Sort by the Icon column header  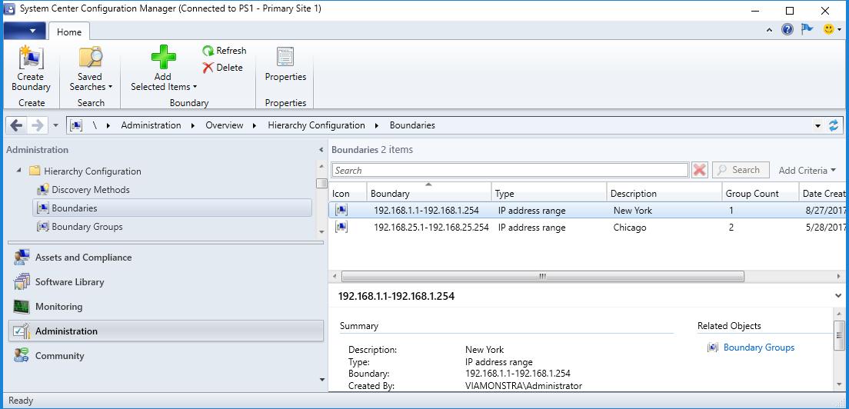(x=348, y=194)
